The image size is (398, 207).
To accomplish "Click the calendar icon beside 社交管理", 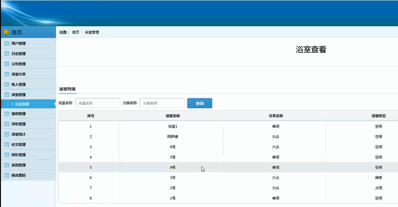I will [x=7, y=145].
